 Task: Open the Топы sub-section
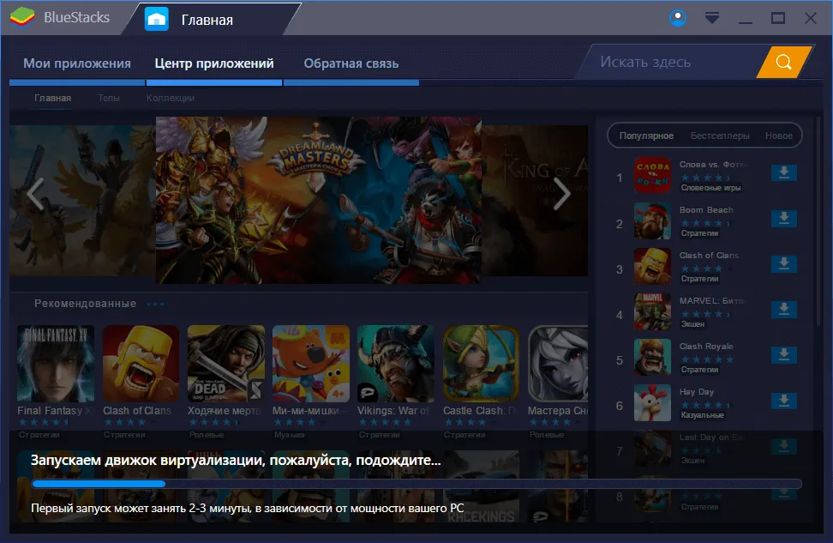coord(109,98)
